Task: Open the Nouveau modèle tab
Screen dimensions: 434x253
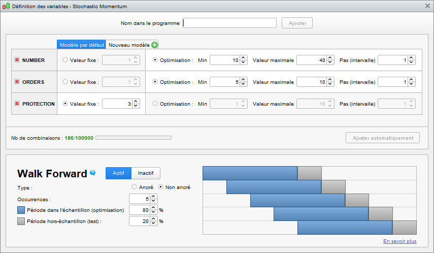Action: [x=129, y=45]
